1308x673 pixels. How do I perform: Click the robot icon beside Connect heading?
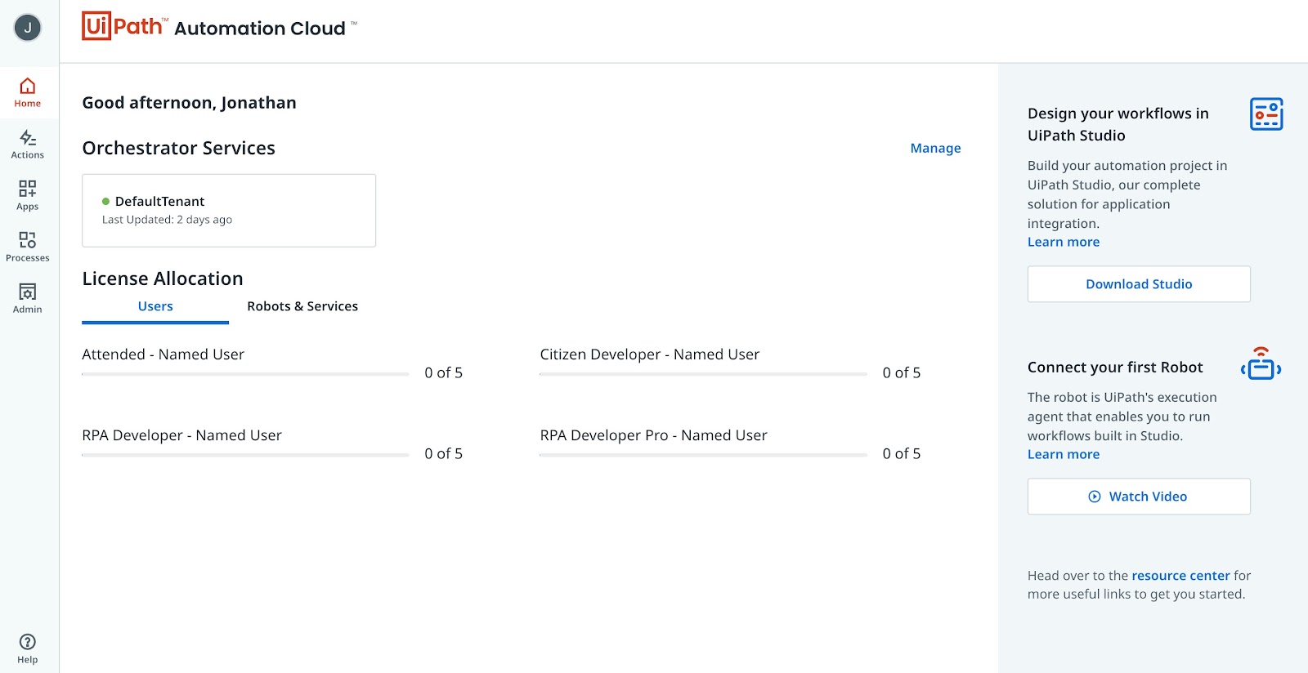click(x=1261, y=364)
